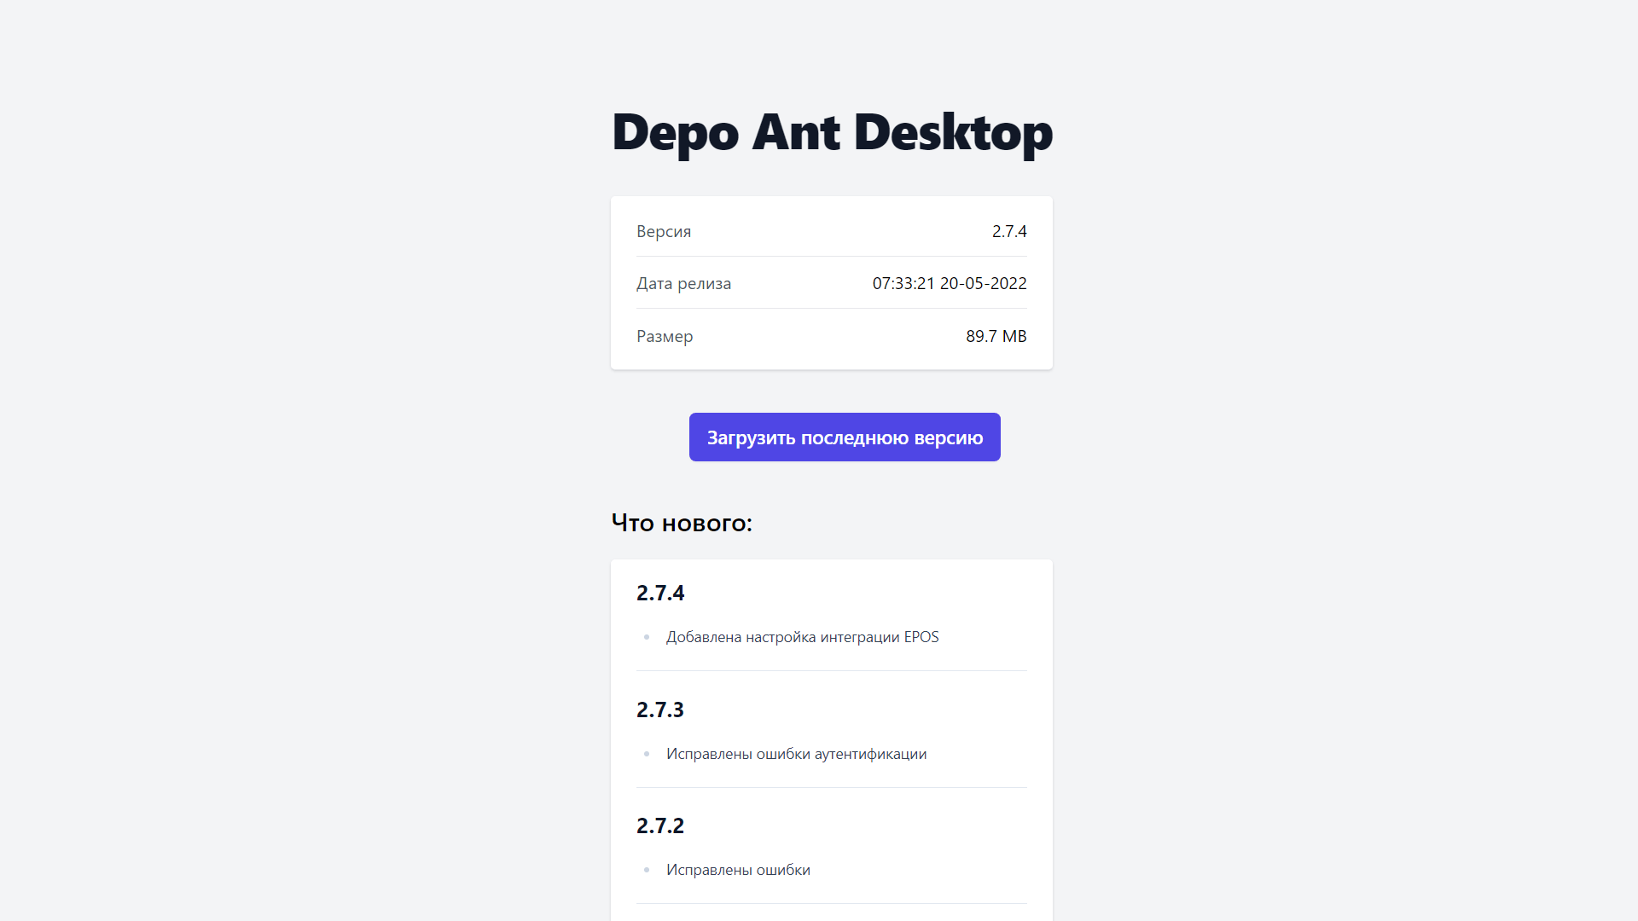Click the divider between Версия and Дата релиза

(831, 257)
